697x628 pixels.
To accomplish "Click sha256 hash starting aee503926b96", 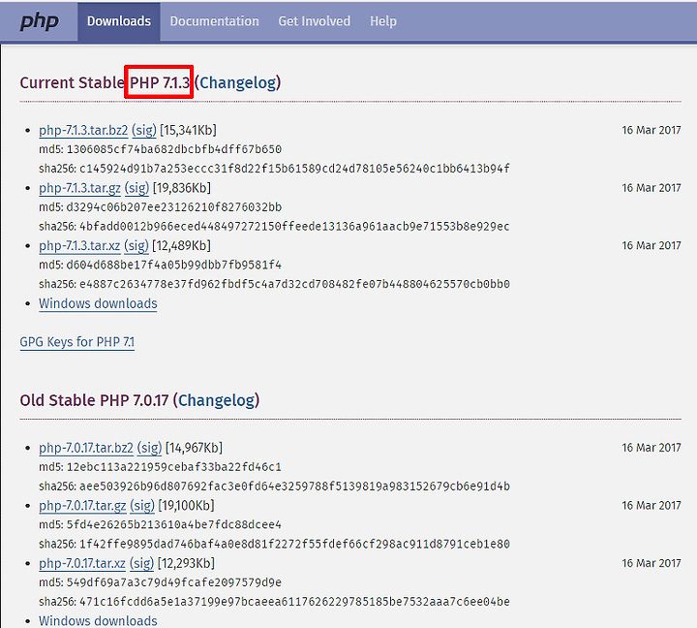I will click(x=294, y=486).
